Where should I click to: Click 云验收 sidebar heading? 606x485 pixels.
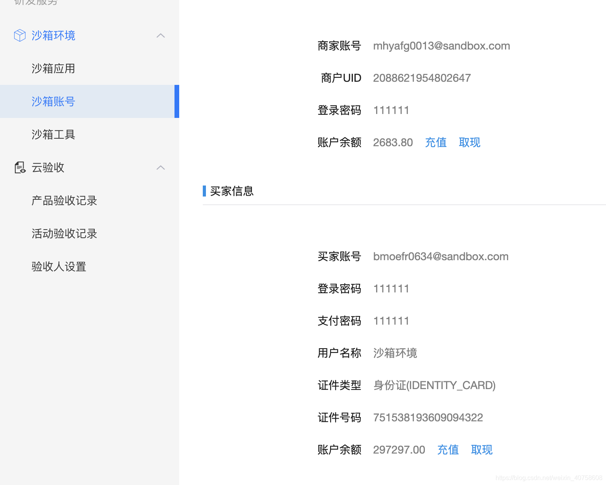click(x=48, y=167)
